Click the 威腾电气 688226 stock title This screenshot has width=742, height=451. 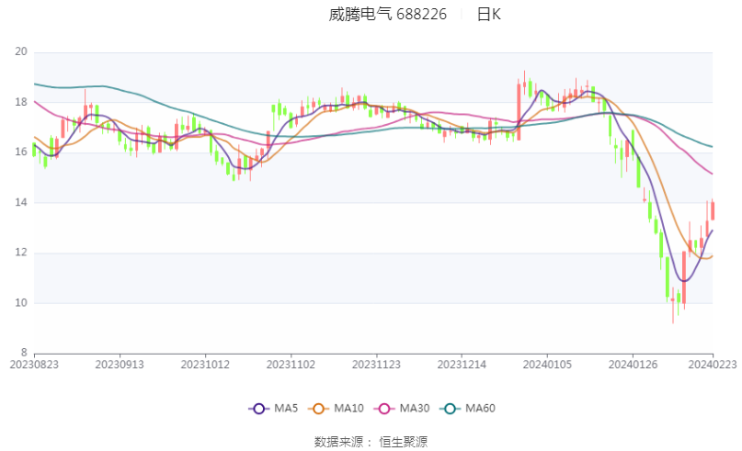pyautogui.click(x=387, y=14)
